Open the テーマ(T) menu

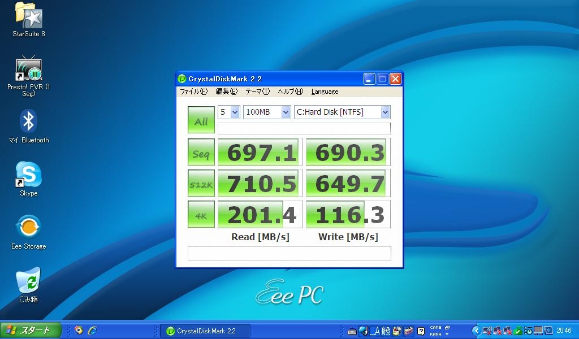257,92
